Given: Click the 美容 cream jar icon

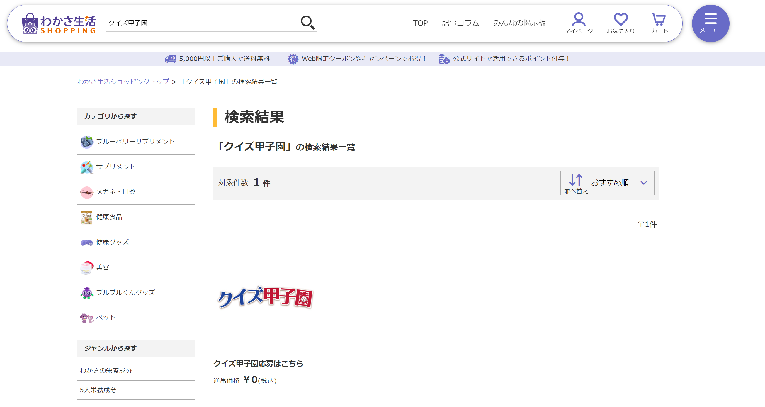Looking at the screenshot, I should tap(87, 268).
